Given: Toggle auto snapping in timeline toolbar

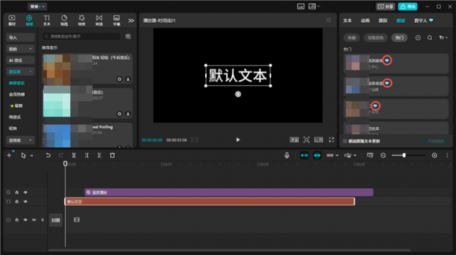Looking at the screenshot, I should (317, 155).
